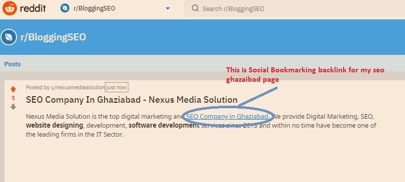The height and width of the screenshot is (182, 405).
Task: Select r/BloggingSEO text in header dropdown
Action: pos(94,8)
